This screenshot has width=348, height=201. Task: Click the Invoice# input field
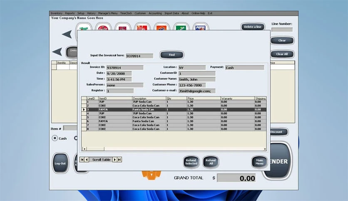(139, 56)
